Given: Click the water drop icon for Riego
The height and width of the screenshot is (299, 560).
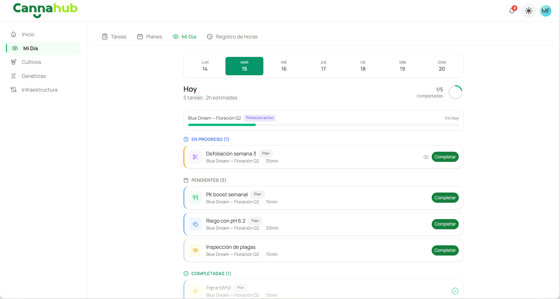Looking at the screenshot, I should [195, 224].
